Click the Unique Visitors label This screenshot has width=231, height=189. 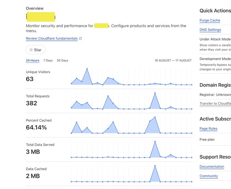[x=38, y=72]
